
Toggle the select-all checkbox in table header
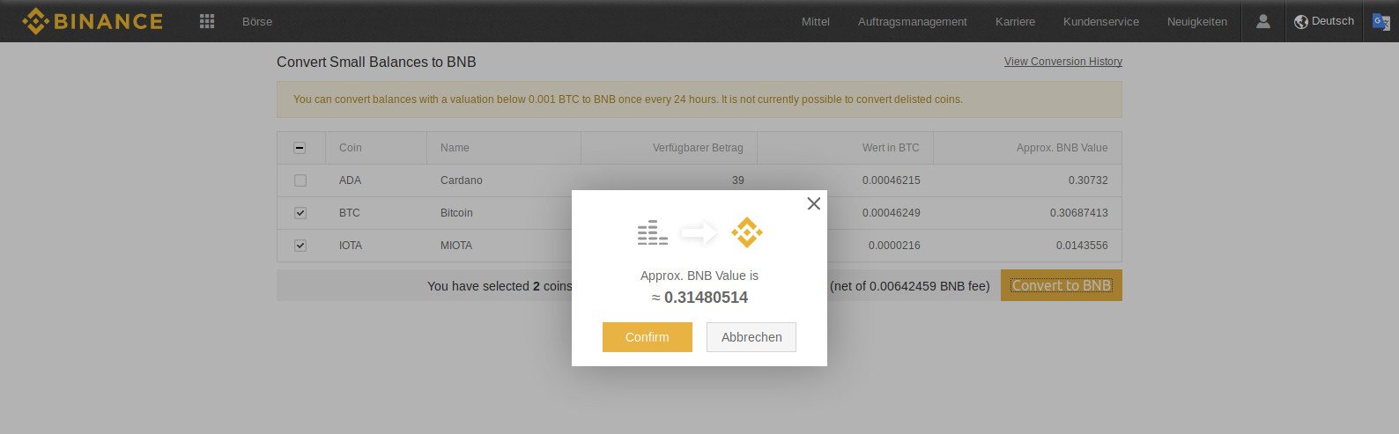pos(300,148)
